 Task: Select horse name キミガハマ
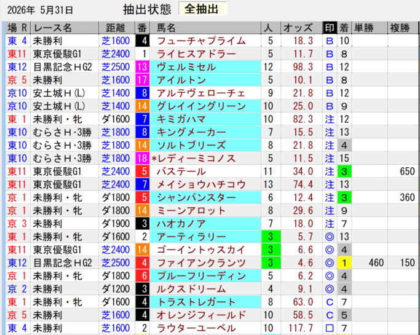(181, 119)
